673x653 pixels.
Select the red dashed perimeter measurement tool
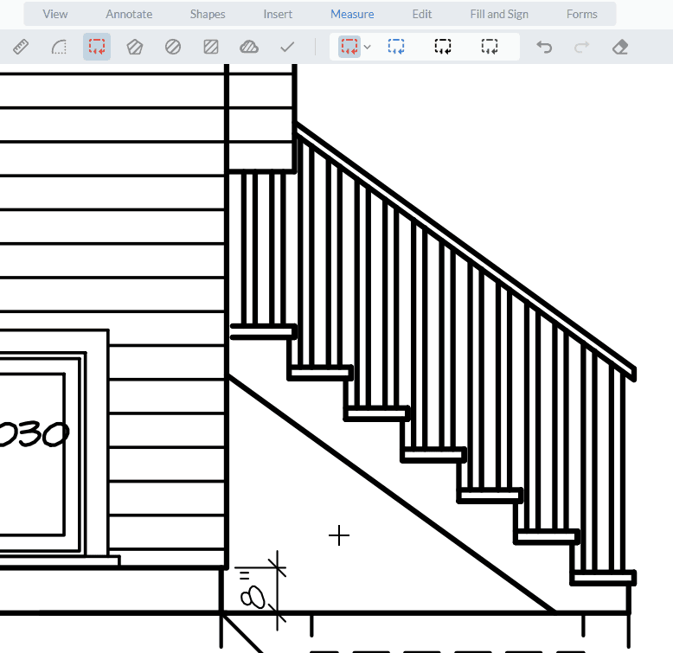[97, 47]
